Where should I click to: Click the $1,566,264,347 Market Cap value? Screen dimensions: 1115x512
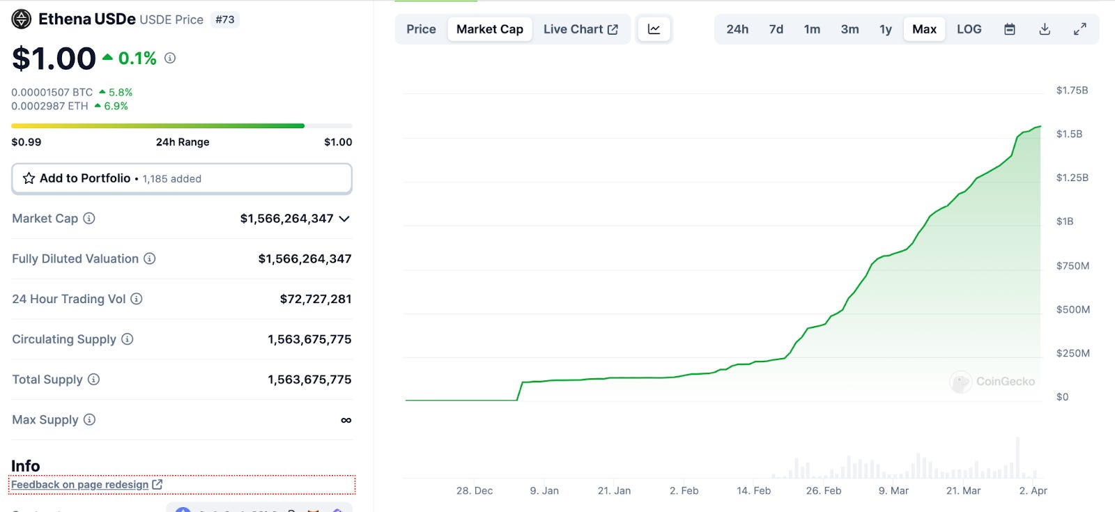pos(286,219)
